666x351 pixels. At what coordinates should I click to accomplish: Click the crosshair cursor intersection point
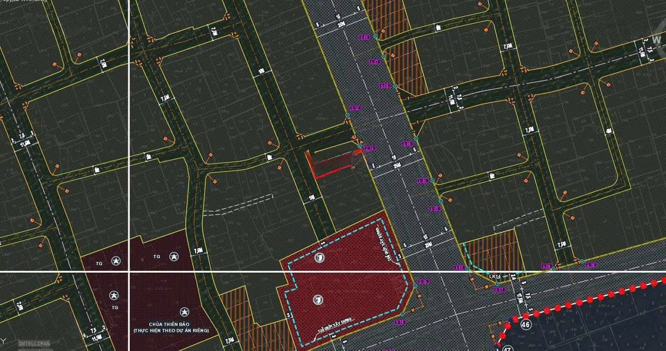click(x=129, y=271)
